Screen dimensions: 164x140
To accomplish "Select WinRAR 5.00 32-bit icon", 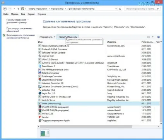I will pos(40,107).
